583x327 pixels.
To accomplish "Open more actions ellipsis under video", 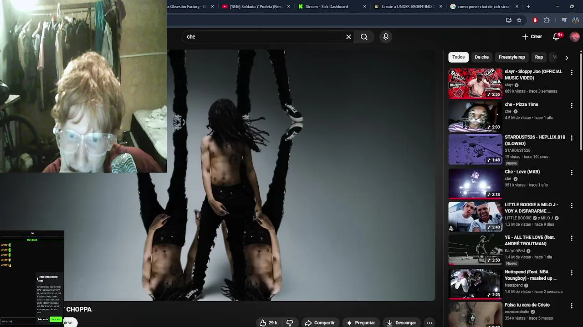I will point(430,322).
